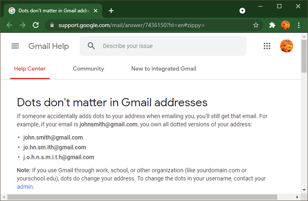Viewport: 308px width, 201px height.
Task: Click vertical scrollbar down arrow
Action: [304, 190]
